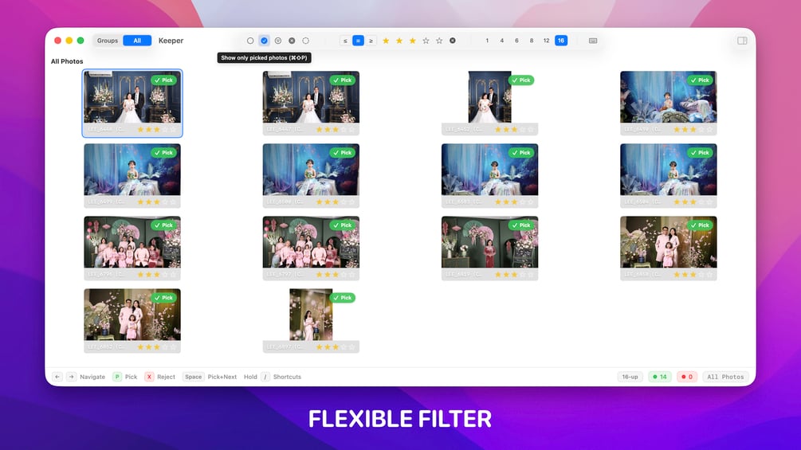Filter by one star in toolbar
Viewport: 801px width, 450px height.
pos(386,41)
